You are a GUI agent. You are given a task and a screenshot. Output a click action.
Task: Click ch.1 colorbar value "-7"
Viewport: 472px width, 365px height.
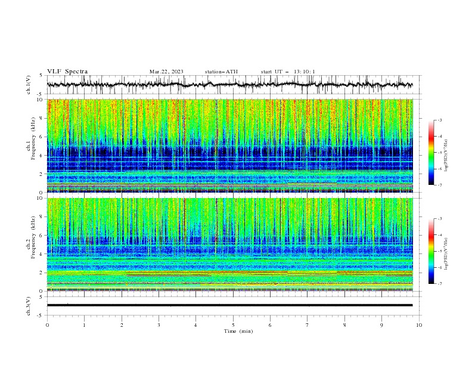point(440,185)
